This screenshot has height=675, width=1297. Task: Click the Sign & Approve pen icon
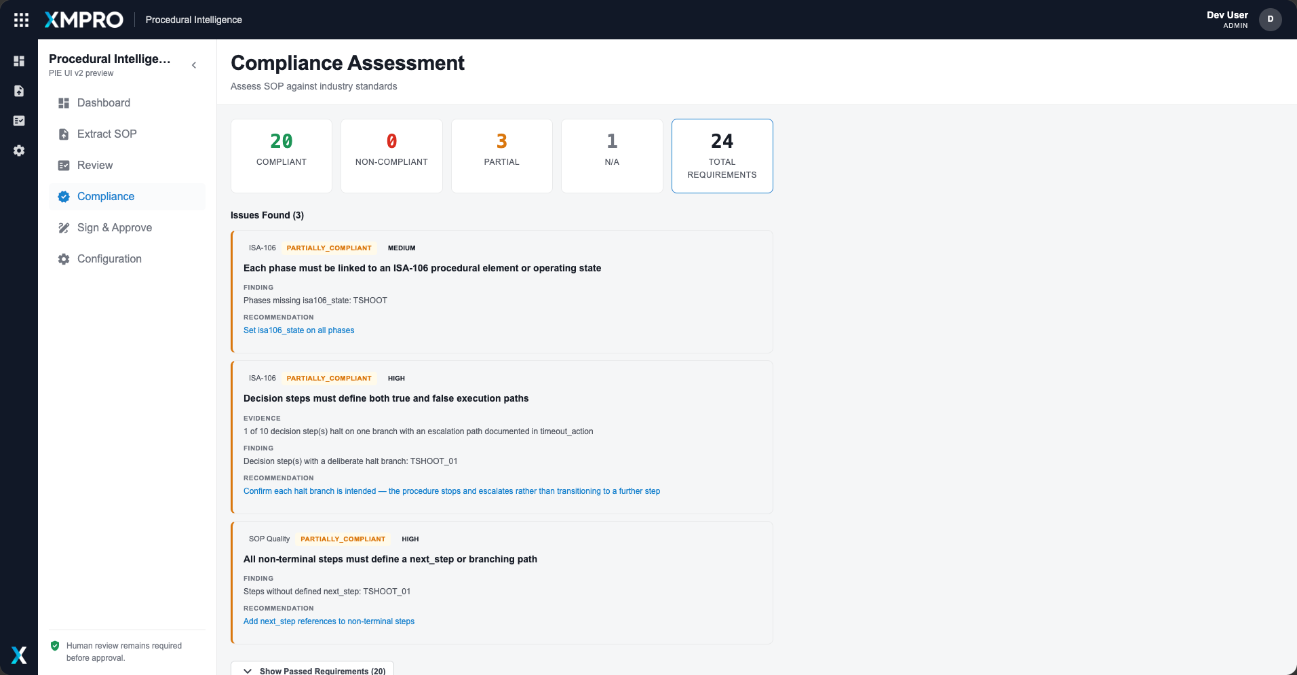64,228
